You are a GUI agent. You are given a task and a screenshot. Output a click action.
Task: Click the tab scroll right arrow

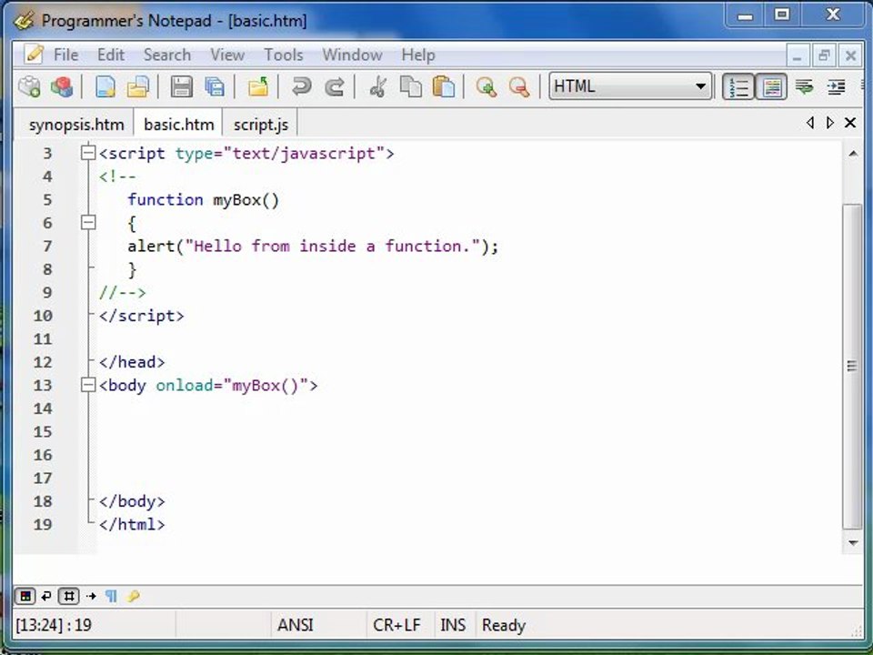[x=830, y=123]
